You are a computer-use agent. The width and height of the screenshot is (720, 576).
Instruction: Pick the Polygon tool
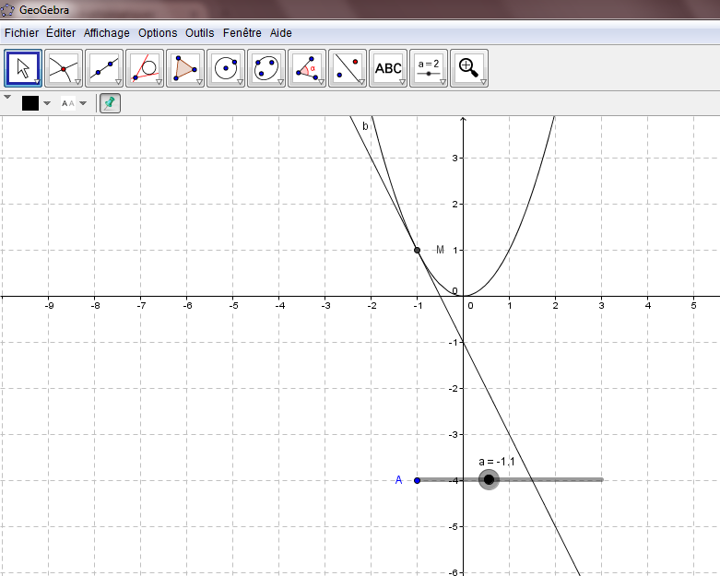tap(185, 67)
